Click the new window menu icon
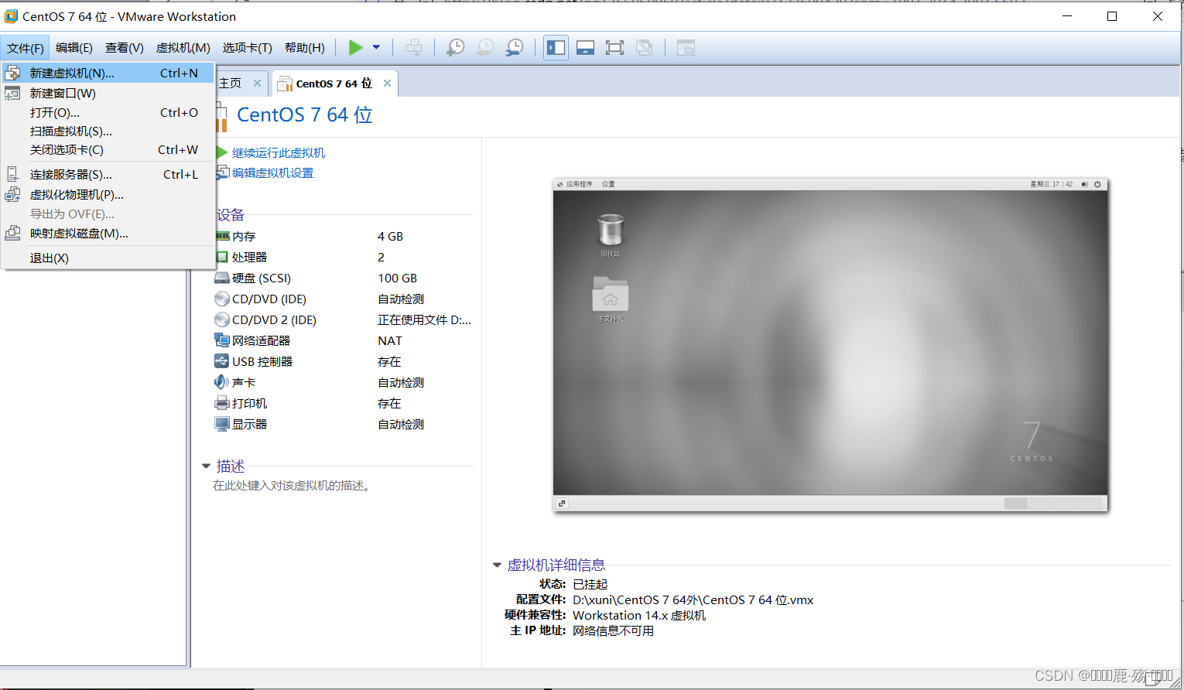The width and height of the screenshot is (1184, 690). pyautogui.click(x=12, y=93)
